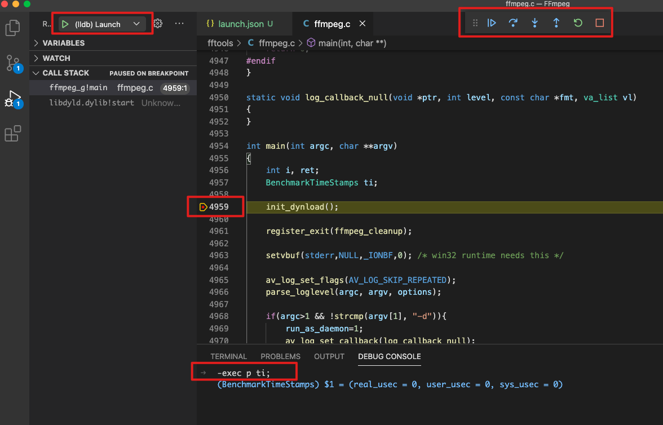The width and height of the screenshot is (663, 425).
Task: Step out of the current function
Action: [556, 23]
